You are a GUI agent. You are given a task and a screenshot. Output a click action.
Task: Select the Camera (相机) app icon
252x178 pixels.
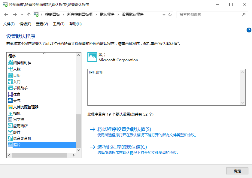coord(10,113)
